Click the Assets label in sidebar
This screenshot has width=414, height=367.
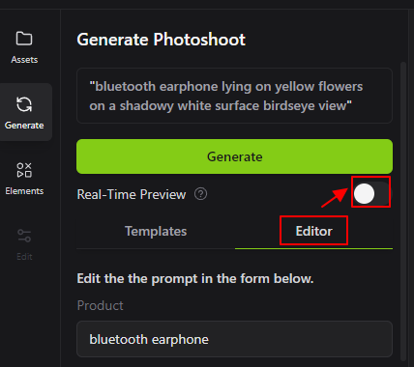pyautogui.click(x=24, y=60)
